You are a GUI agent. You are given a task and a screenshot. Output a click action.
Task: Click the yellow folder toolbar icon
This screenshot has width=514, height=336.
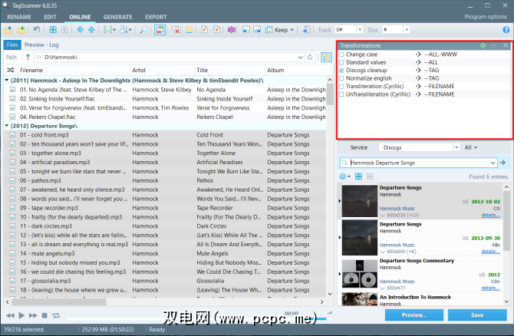189,30
